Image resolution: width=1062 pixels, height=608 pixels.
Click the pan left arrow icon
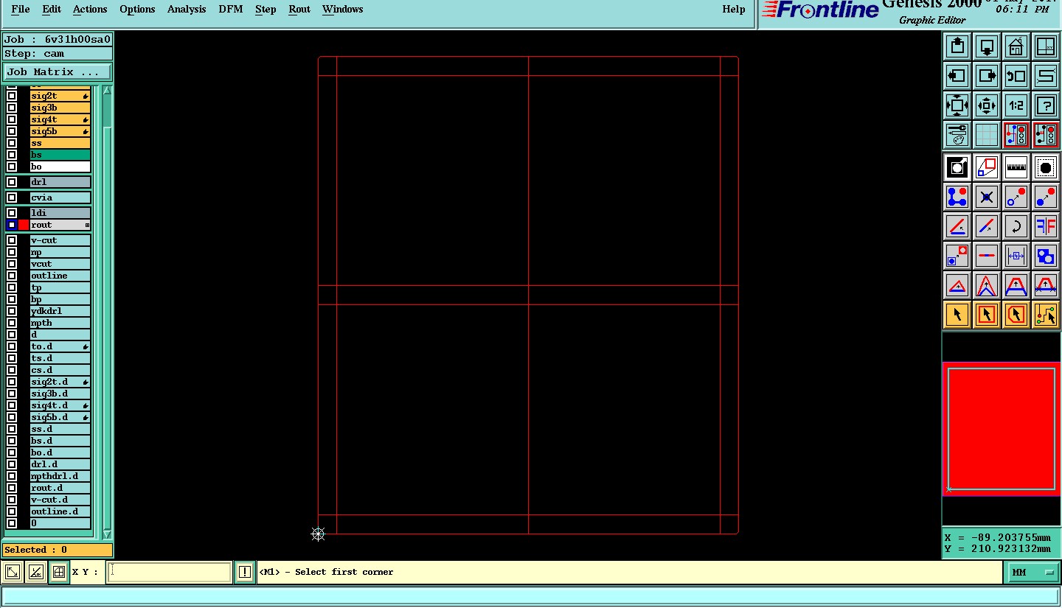(957, 76)
